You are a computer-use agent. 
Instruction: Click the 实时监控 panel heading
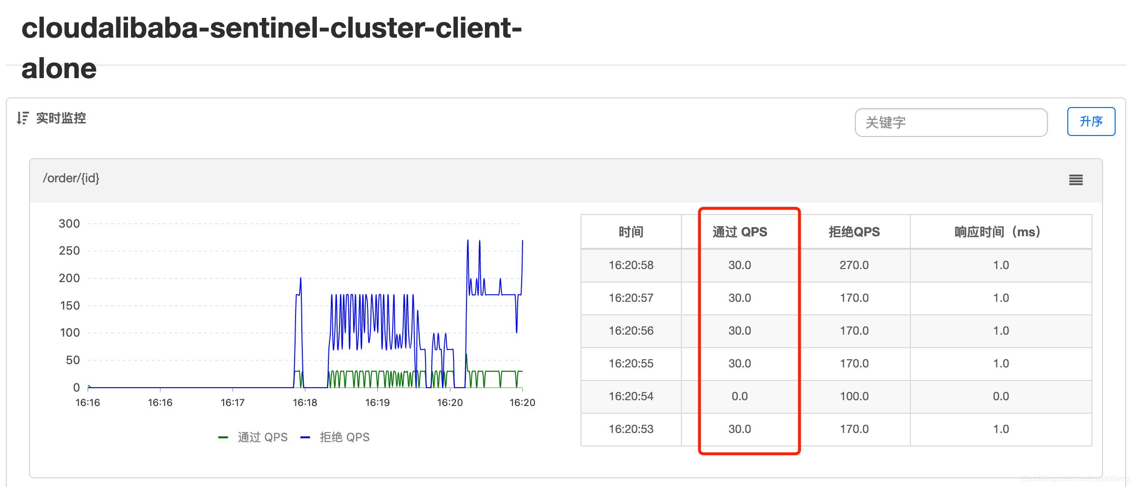pyautogui.click(x=61, y=118)
